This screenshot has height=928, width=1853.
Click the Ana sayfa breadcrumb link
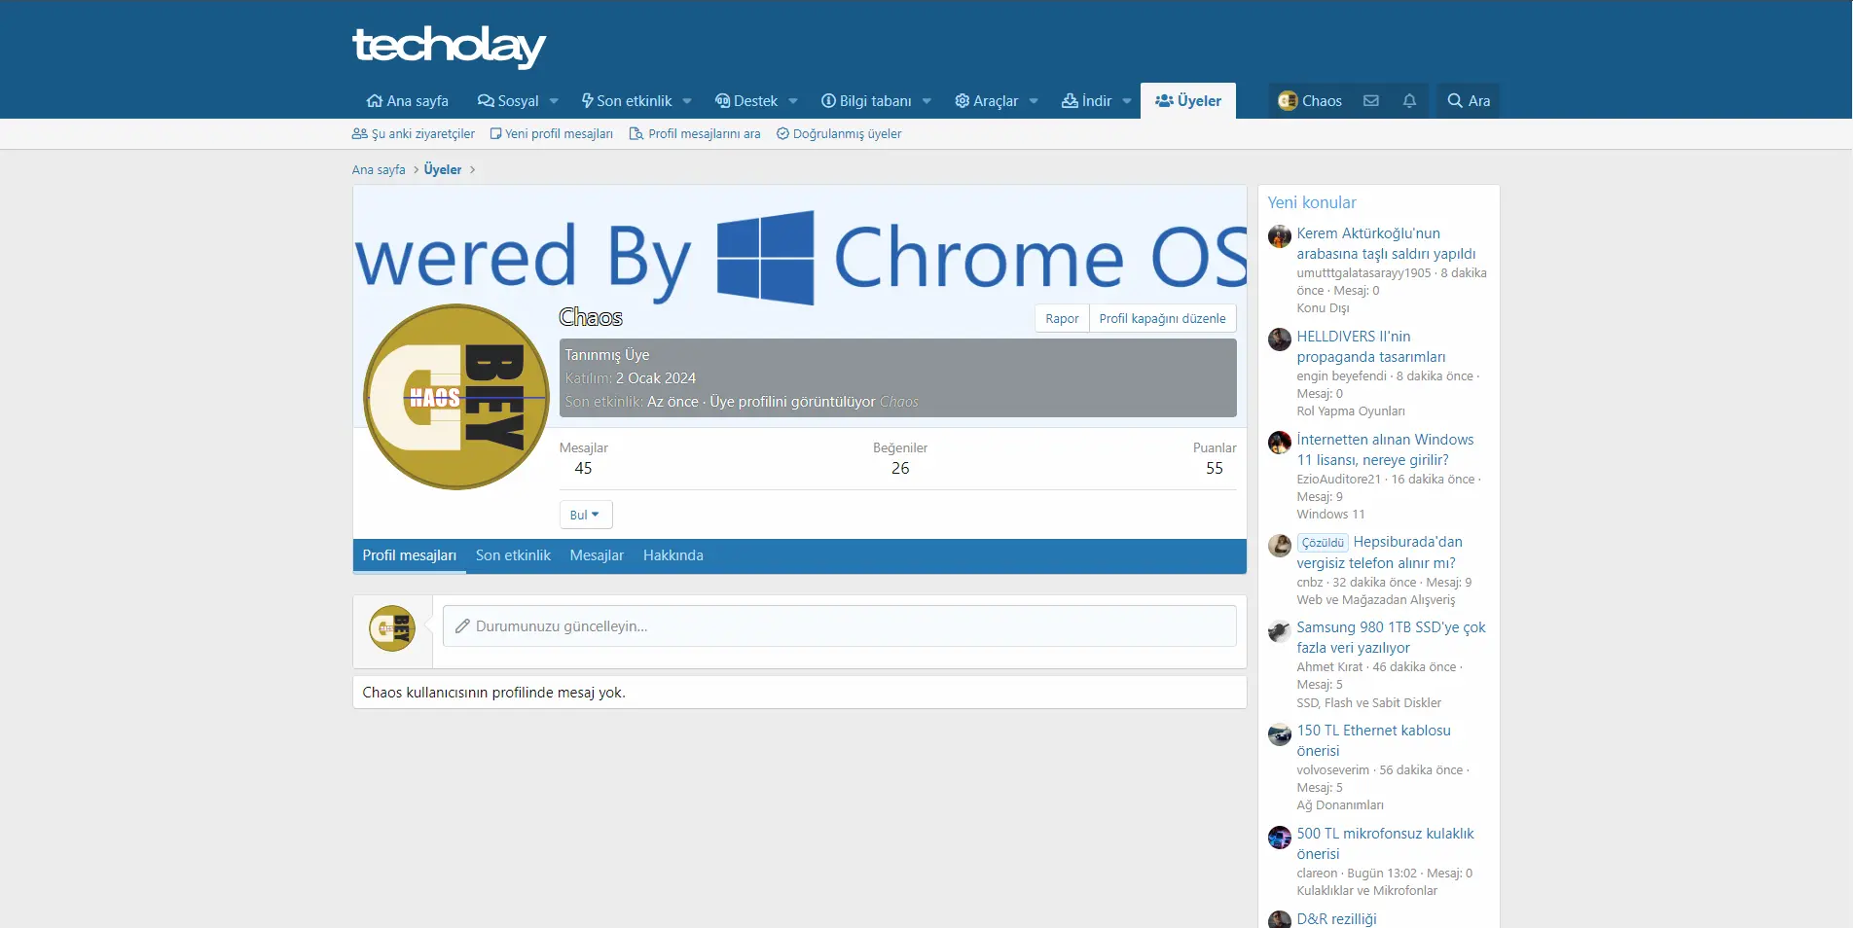click(379, 170)
